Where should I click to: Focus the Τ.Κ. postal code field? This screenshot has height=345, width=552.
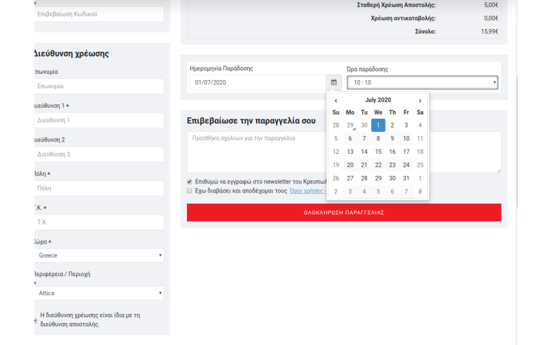coord(98,222)
